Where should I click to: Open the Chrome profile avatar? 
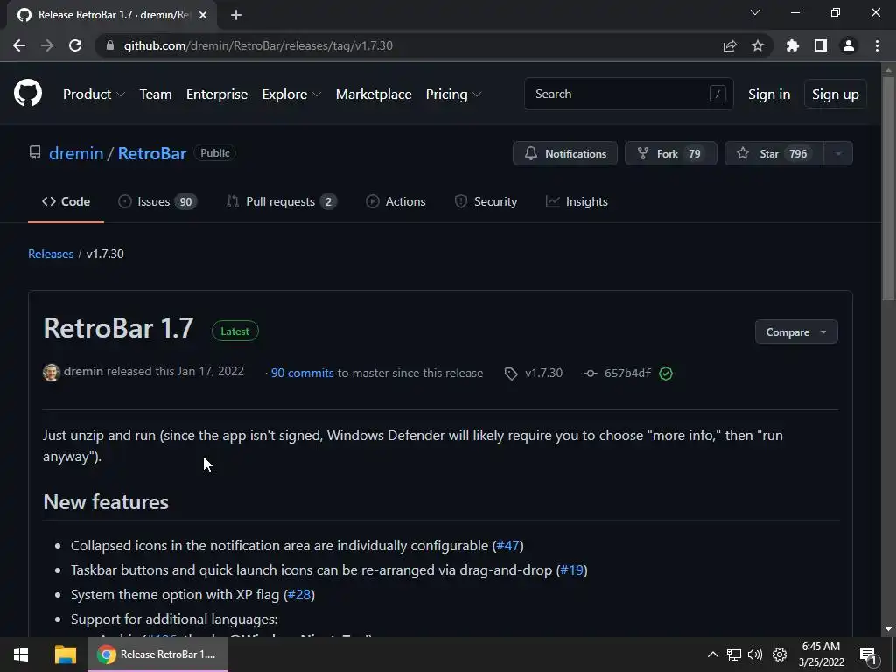pyautogui.click(x=849, y=45)
